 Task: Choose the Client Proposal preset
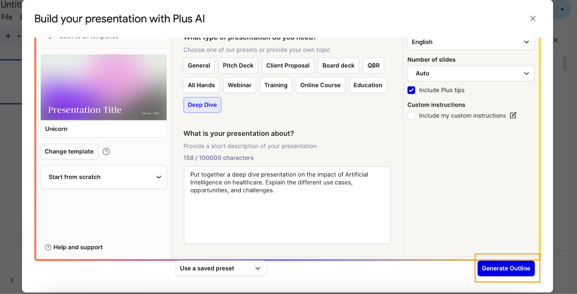coord(288,65)
